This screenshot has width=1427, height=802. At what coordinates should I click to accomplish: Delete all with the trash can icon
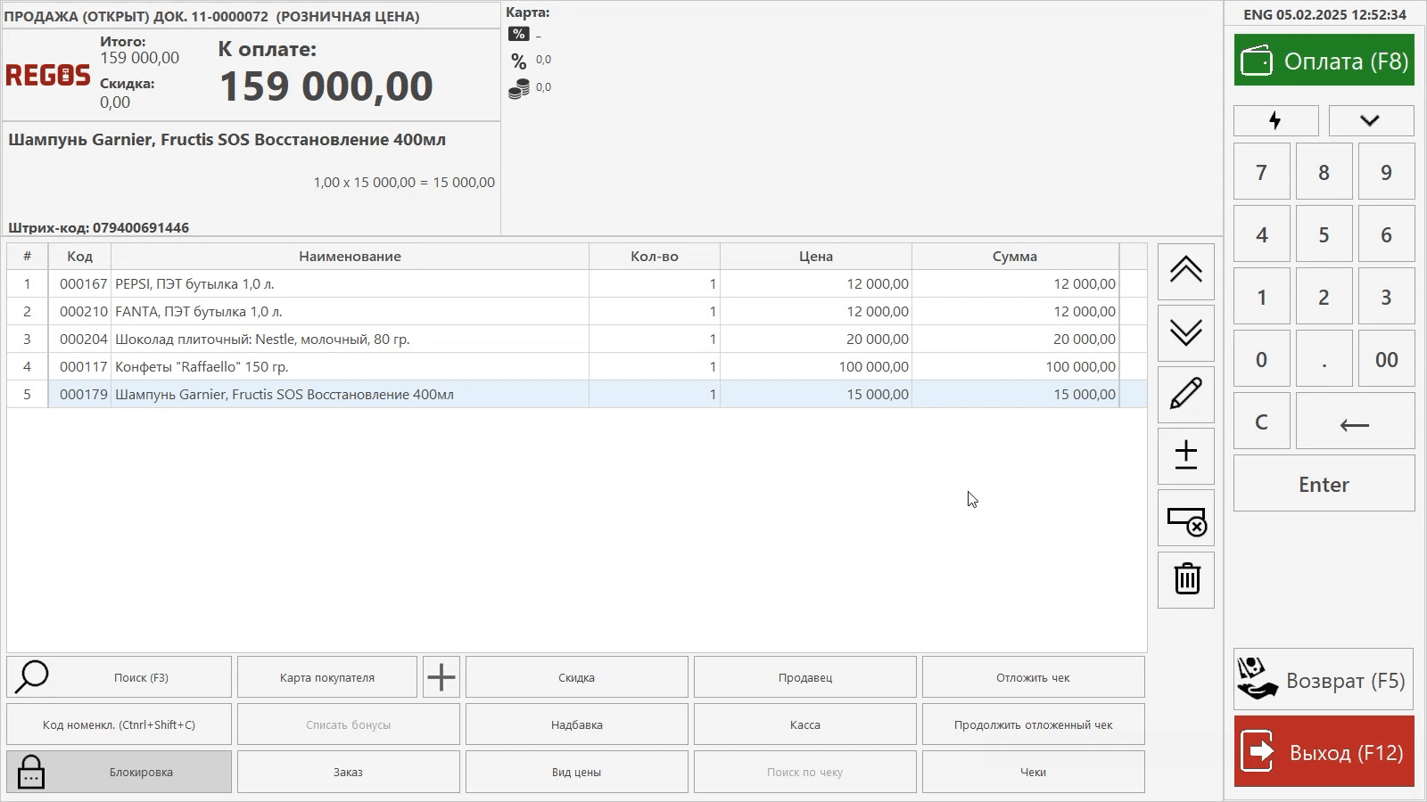point(1185,579)
